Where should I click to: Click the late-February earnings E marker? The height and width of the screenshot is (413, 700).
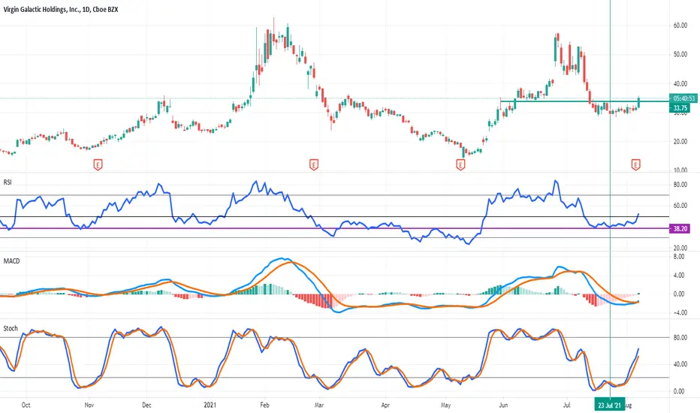[x=314, y=164]
